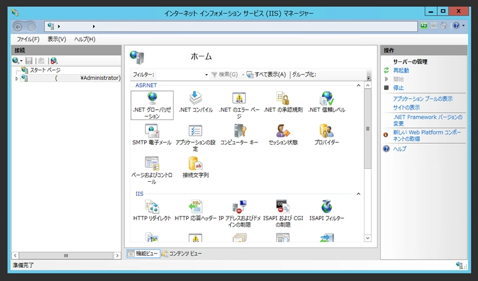Click the connections pane scroll left arrow

15,255
